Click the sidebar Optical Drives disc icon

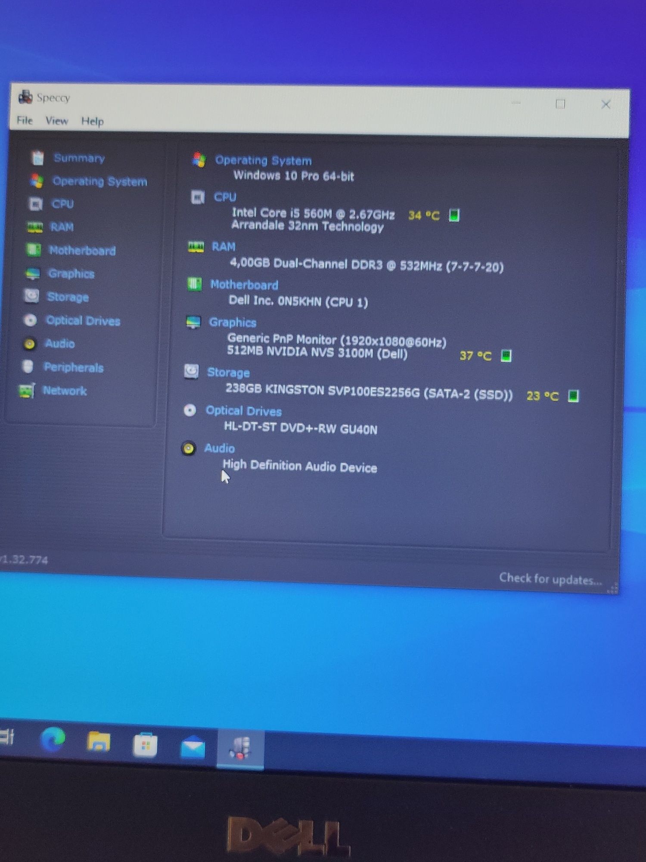click(x=30, y=320)
